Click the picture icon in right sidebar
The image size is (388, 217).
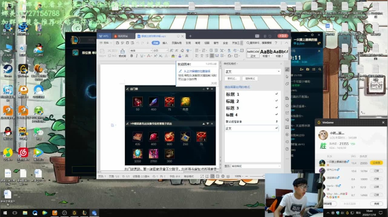287,127
